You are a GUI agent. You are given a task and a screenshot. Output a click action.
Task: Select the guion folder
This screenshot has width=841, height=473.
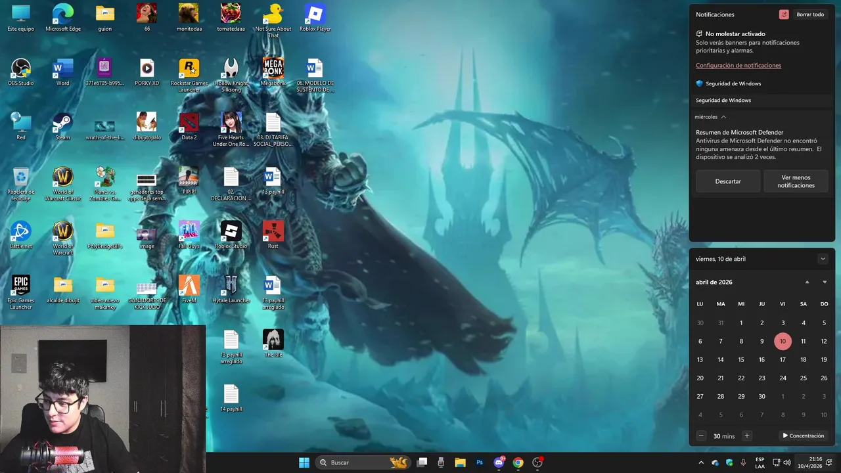105,18
